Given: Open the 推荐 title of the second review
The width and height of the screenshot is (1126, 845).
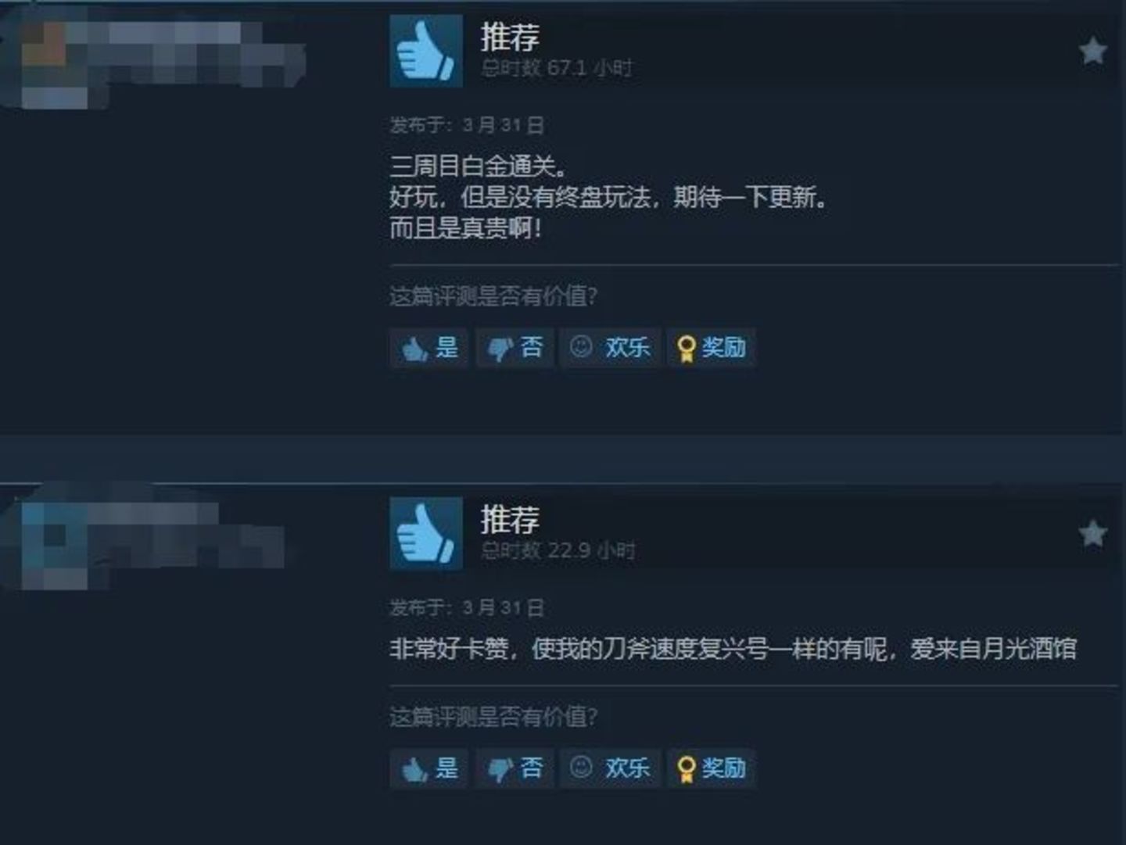Looking at the screenshot, I should click(510, 519).
